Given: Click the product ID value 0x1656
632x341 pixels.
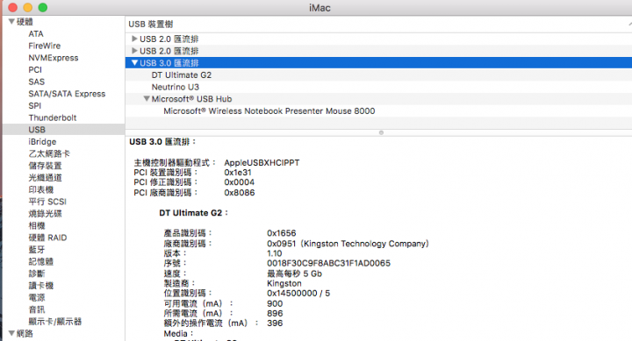Looking at the screenshot, I should click(x=282, y=233).
